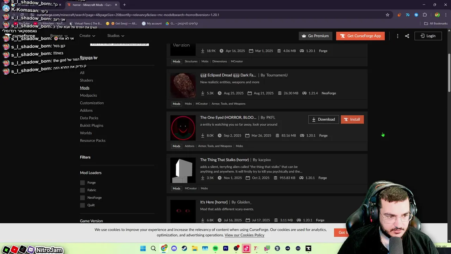Open It's Here [horror] mod title
Screen dimensions: 451x254
click(214, 202)
